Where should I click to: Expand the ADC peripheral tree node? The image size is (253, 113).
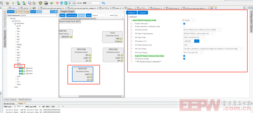click(x=15, y=29)
